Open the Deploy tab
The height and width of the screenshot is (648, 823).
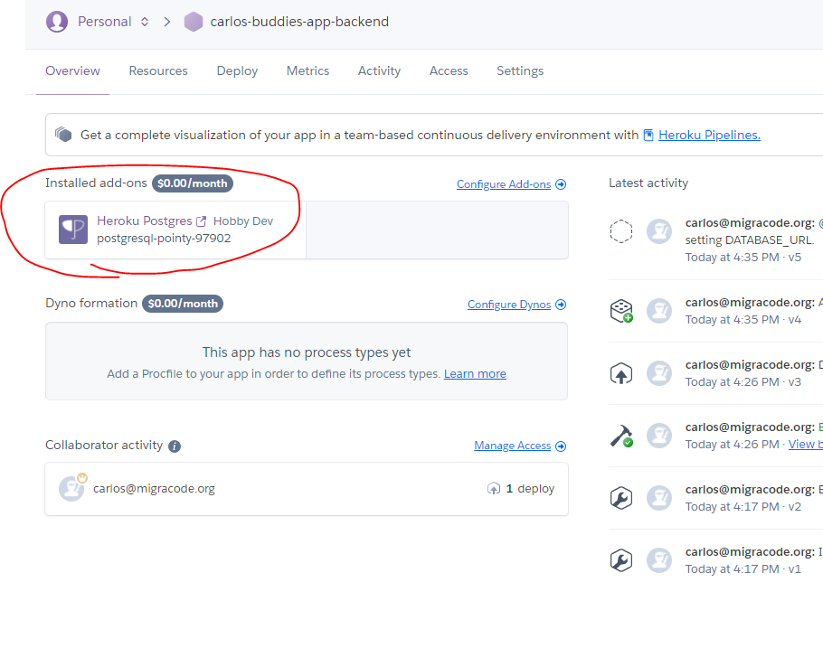click(237, 70)
